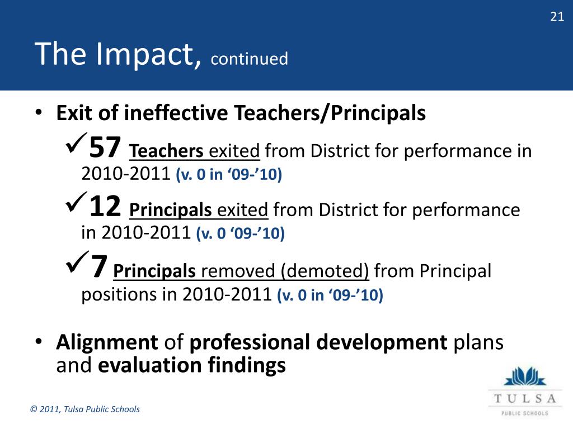Click the checkmark beside 7 Principals

click(x=77, y=261)
